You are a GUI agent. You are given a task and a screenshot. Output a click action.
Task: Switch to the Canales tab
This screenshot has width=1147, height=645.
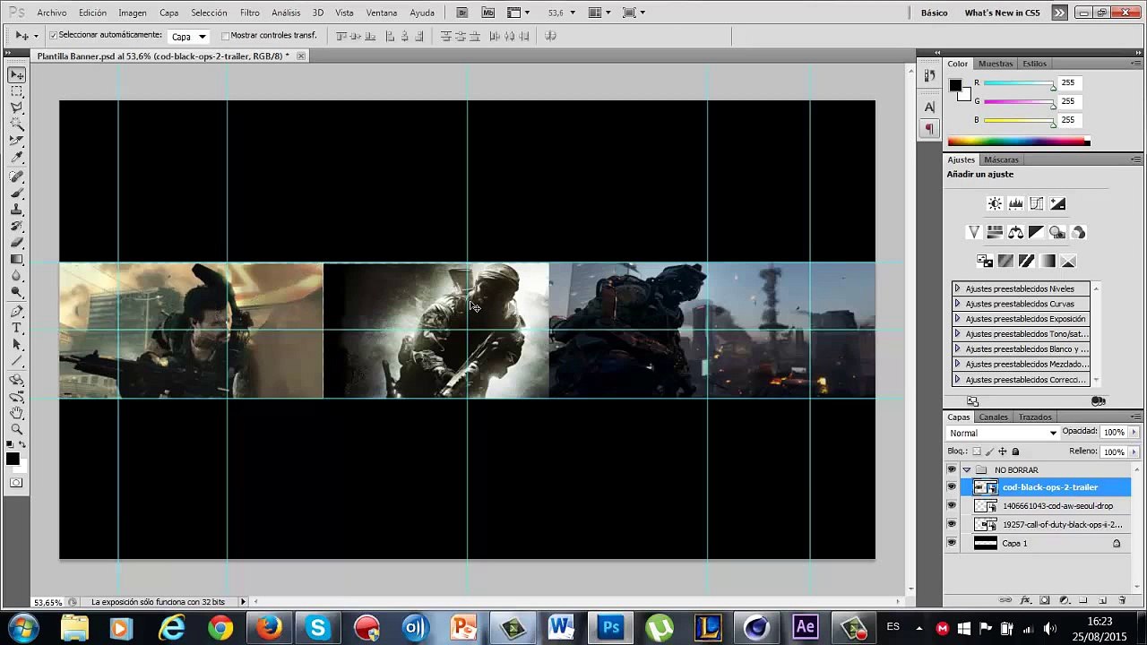pyautogui.click(x=993, y=417)
